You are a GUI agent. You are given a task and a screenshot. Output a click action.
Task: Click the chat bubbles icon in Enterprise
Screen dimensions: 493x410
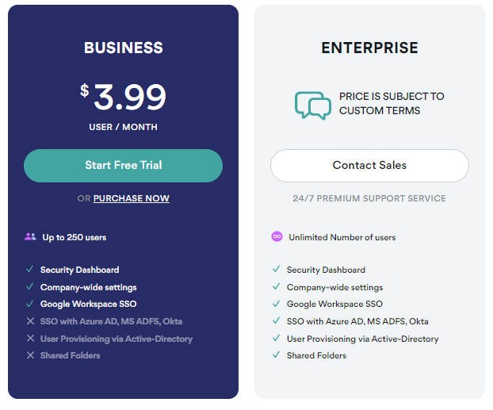tap(313, 105)
